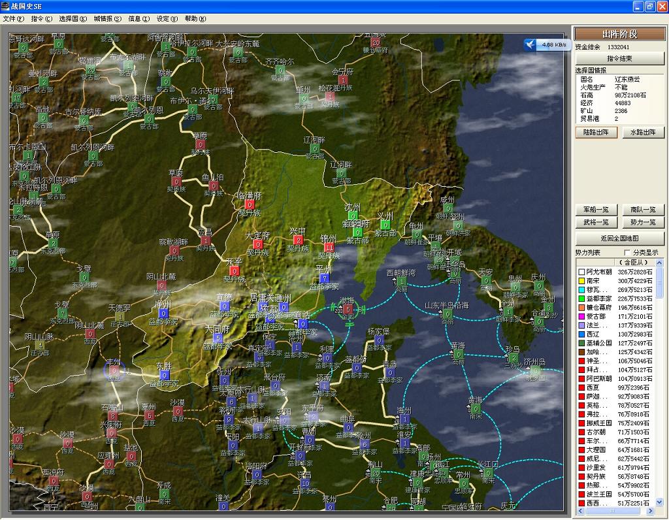Open the 设定 menu
This screenshot has height=520, width=669.
[167, 18]
